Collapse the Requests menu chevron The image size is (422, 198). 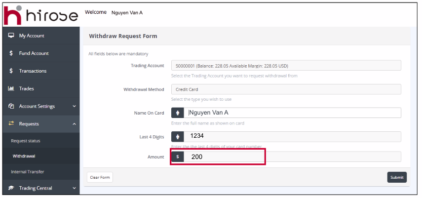tap(74, 124)
